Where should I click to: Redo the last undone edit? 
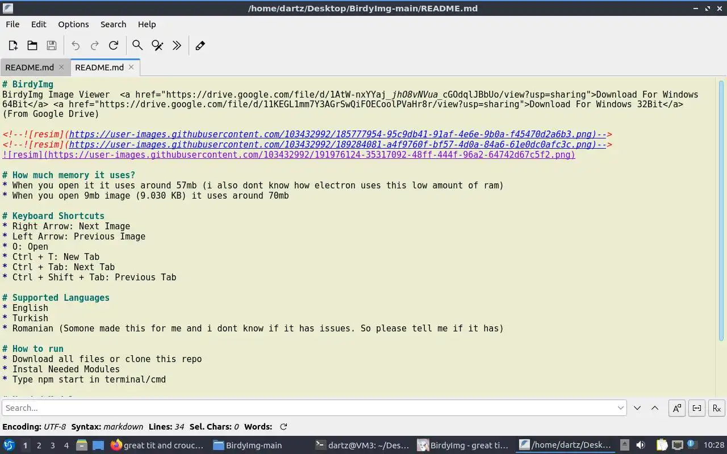pos(95,45)
